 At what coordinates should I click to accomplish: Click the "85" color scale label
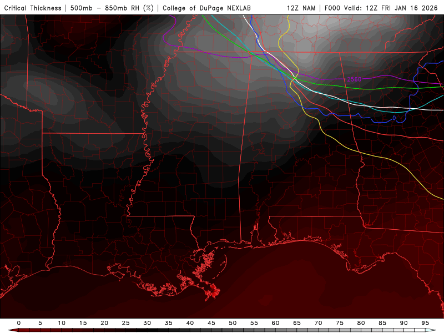coord(382,323)
